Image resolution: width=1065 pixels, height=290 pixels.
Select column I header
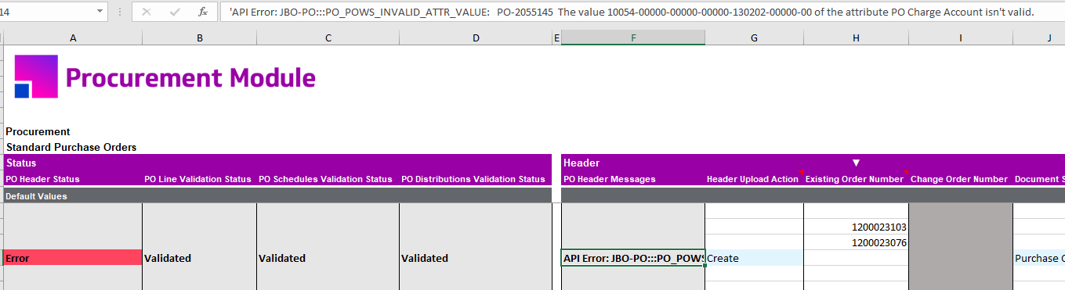click(x=961, y=38)
